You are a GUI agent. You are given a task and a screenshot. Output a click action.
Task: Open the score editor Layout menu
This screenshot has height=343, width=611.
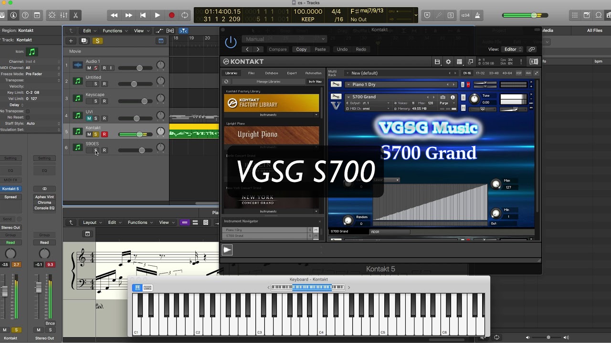tap(92, 222)
